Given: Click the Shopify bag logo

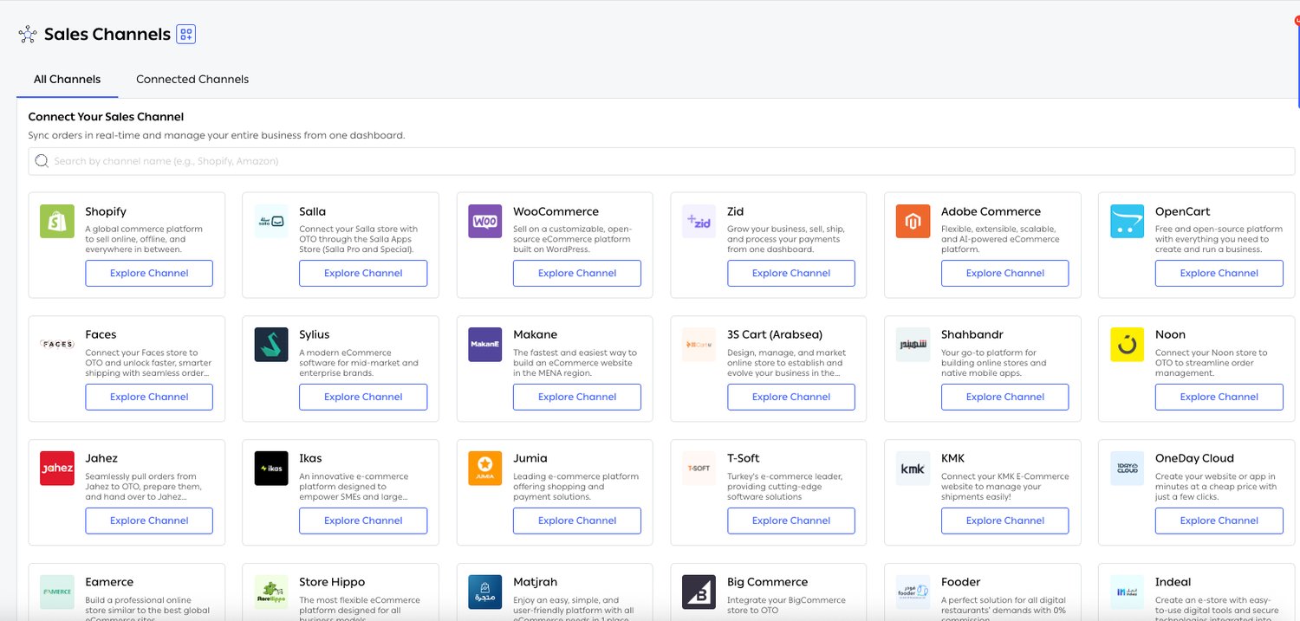Looking at the screenshot, I should coord(57,222).
